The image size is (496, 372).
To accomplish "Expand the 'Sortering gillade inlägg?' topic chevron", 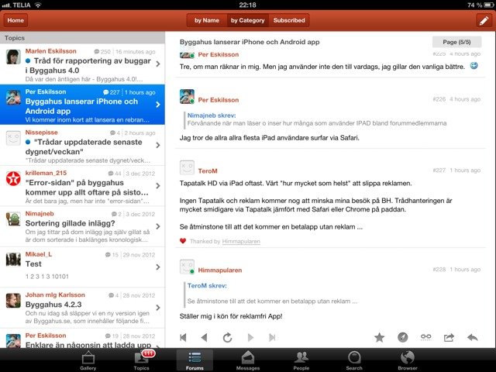I will tap(158, 226).
